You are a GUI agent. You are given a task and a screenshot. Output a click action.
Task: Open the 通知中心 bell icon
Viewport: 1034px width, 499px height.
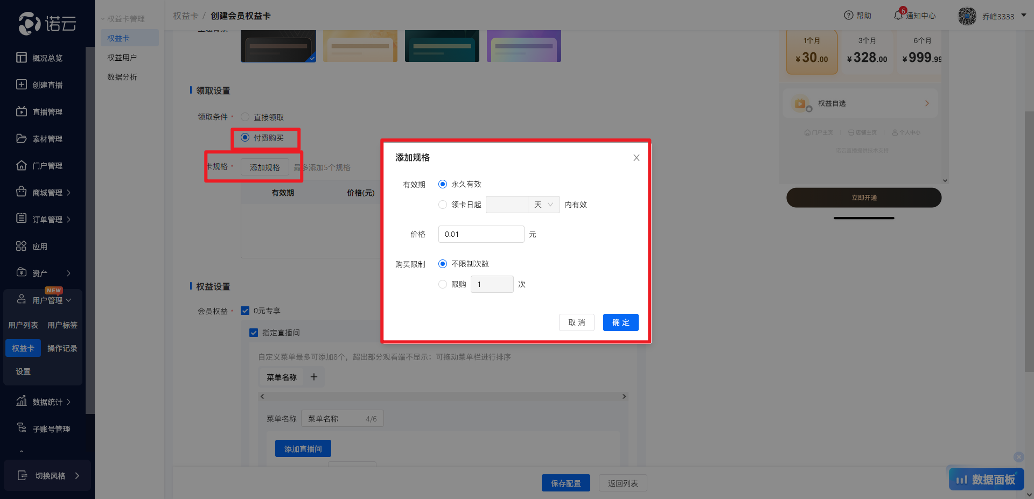(898, 16)
